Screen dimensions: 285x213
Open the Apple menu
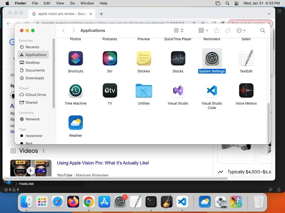[7, 3]
